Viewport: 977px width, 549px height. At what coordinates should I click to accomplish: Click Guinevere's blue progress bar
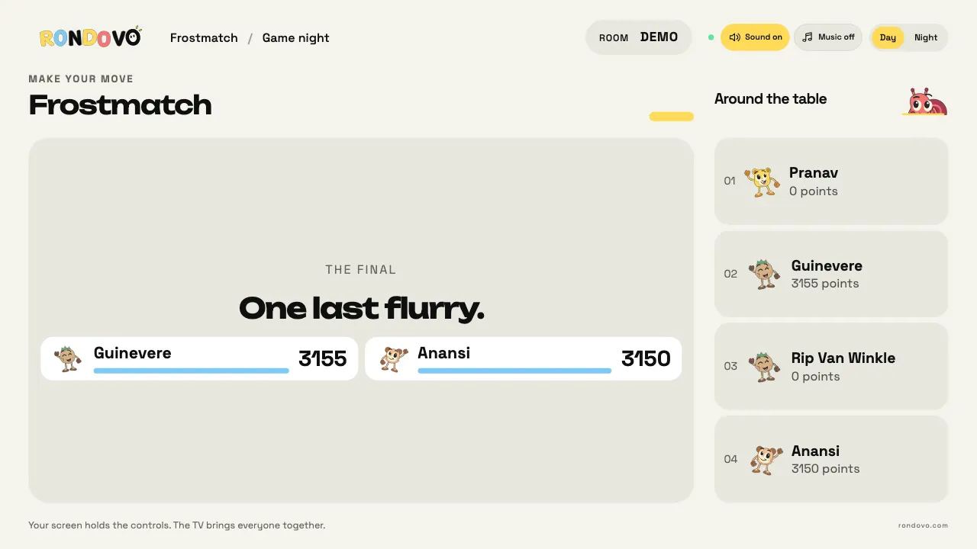[191, 371]
